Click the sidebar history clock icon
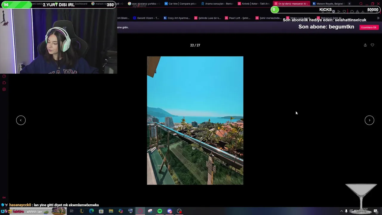This screenshot has height=215, width=382. [x=4, y=76]
